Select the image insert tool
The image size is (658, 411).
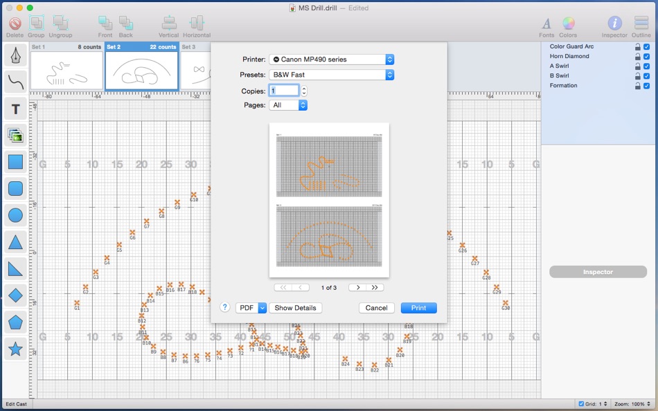[15, 136]
